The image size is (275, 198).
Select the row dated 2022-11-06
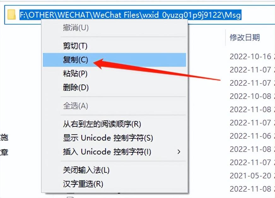tap(250, 136)
